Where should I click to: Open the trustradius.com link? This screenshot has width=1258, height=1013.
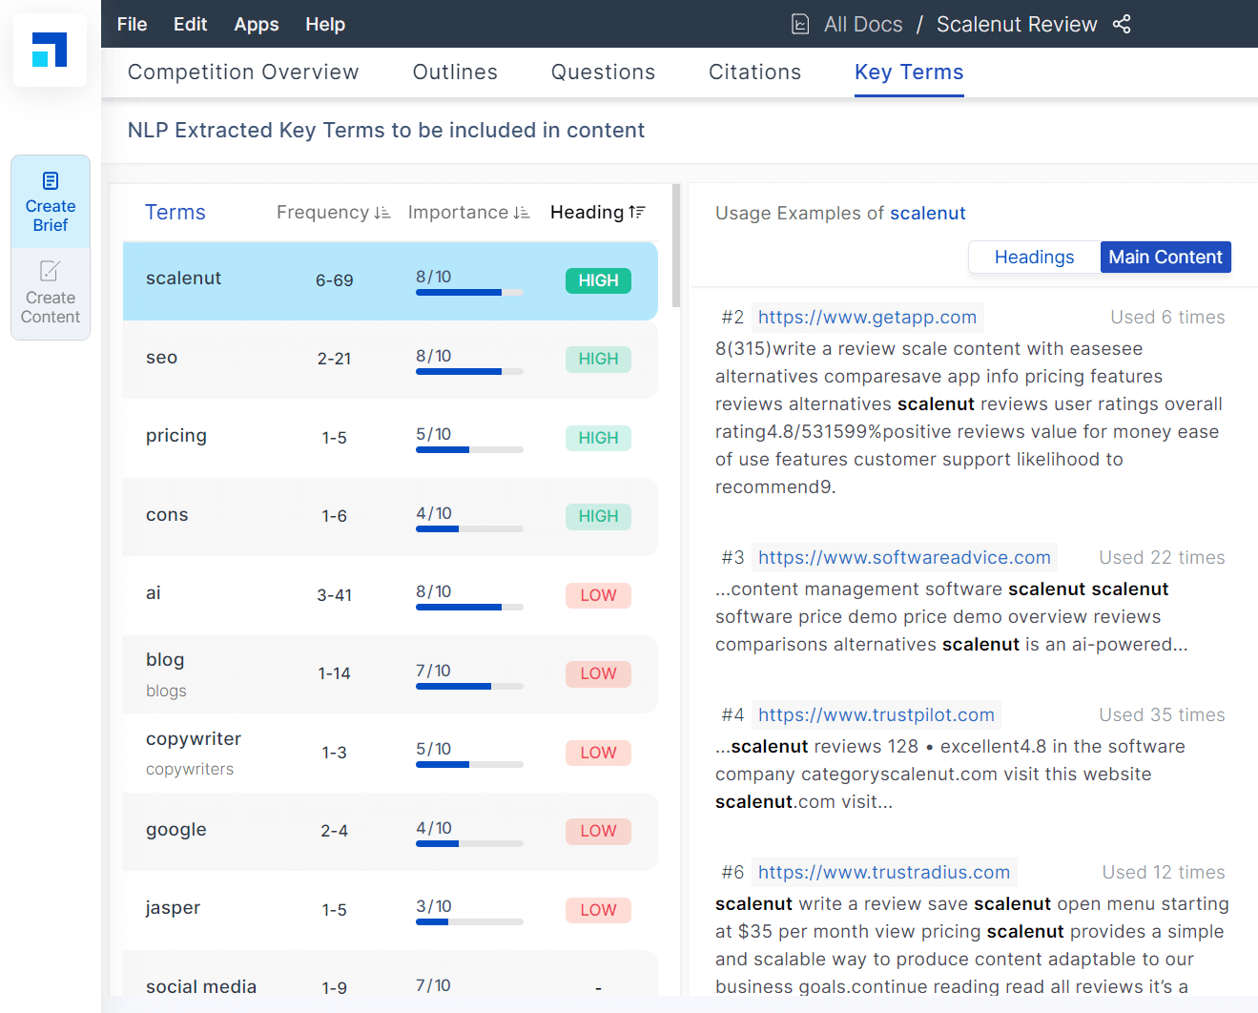click(883, 872)
